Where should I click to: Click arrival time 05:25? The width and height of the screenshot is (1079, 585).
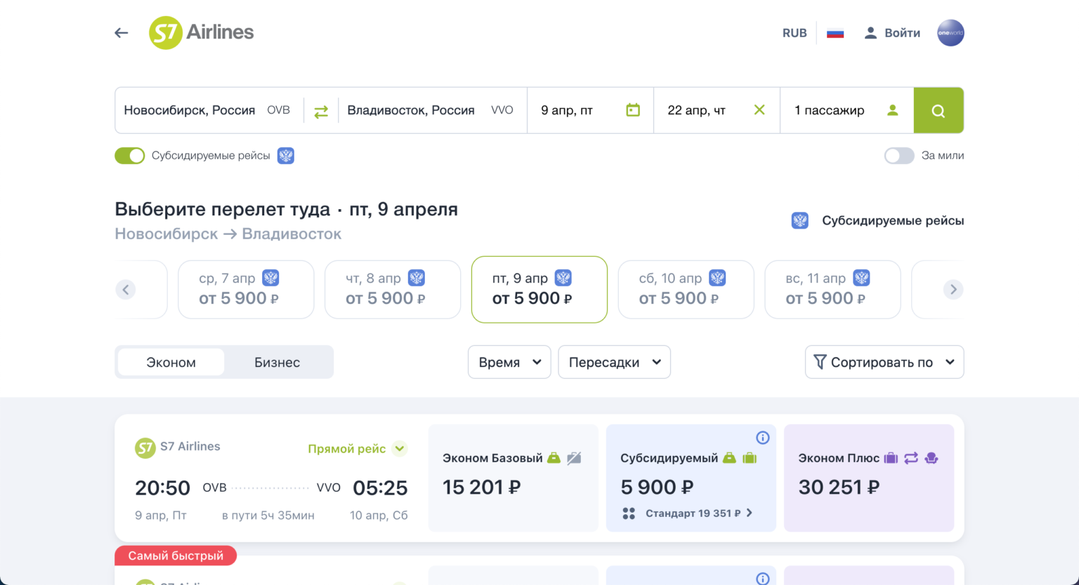380,487
